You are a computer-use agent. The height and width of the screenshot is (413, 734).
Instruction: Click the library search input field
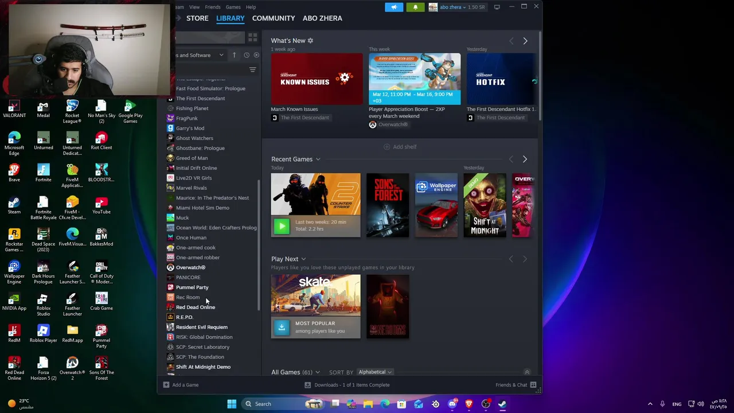pos(209,37)
